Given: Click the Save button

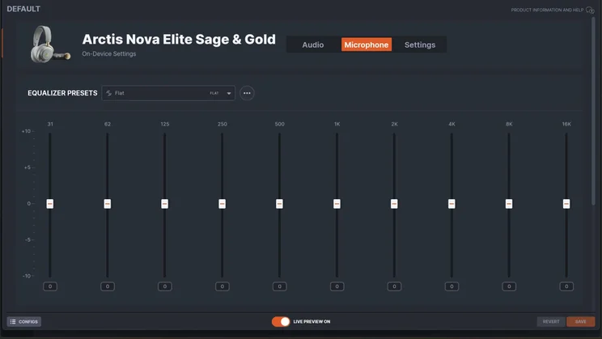Looking at the screenshot, I should pyautogui.click(x=580, y=321).
